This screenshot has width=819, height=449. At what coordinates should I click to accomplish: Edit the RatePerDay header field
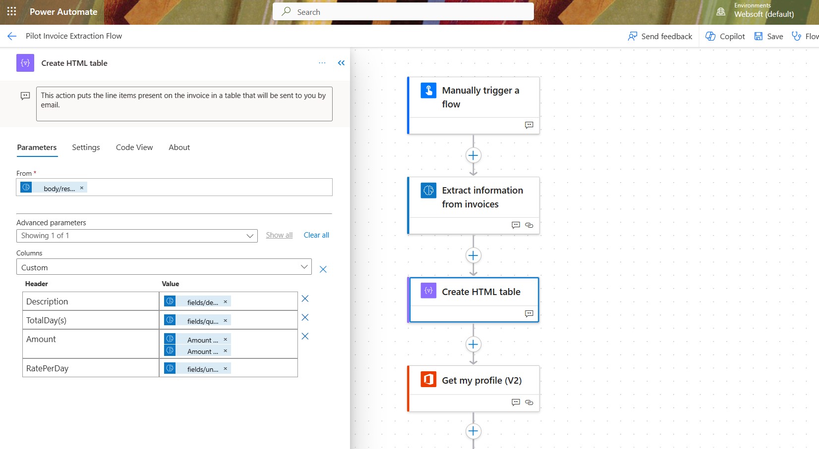[x=91, y=368]
